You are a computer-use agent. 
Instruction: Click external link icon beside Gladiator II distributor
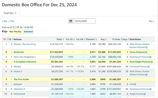click(150, 89)
